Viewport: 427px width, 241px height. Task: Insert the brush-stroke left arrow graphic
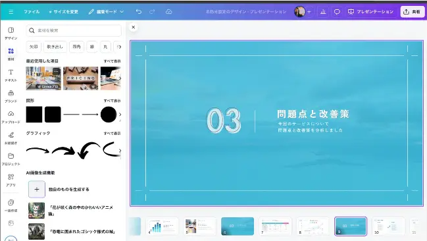pos(89,150)
